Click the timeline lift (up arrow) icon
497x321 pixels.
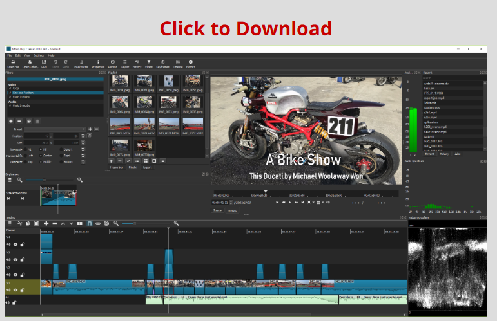click(63, 223)
